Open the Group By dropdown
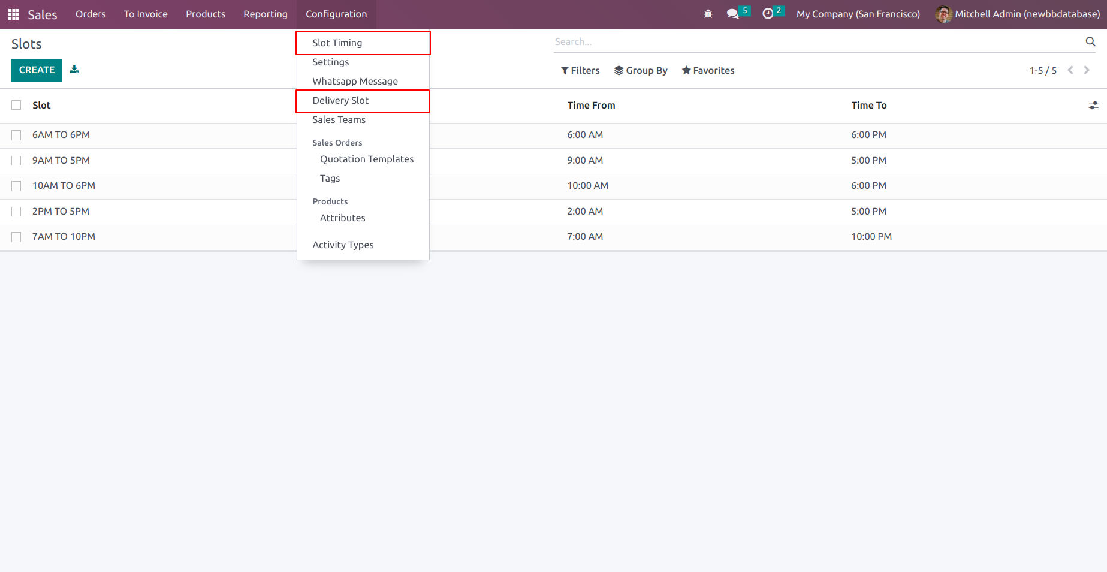 click(x=641, y=70)
